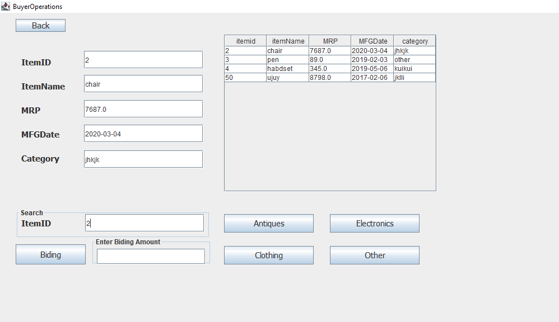Select the date cell '2019-02-03'
The image size is (559, 322).
(372, 60)
